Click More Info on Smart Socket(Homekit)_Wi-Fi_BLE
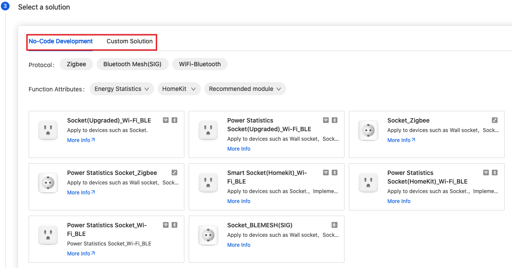Image resolution: width=512 pixels, height=268 pixels. coord(238,201)
